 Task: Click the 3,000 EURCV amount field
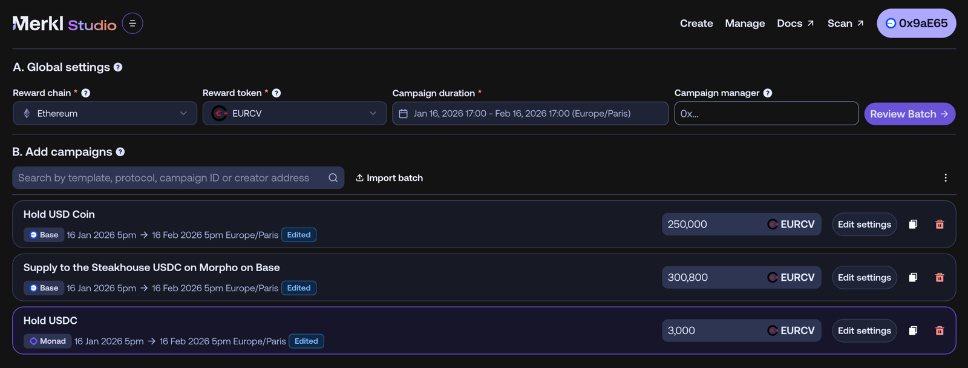pos(742,331)
